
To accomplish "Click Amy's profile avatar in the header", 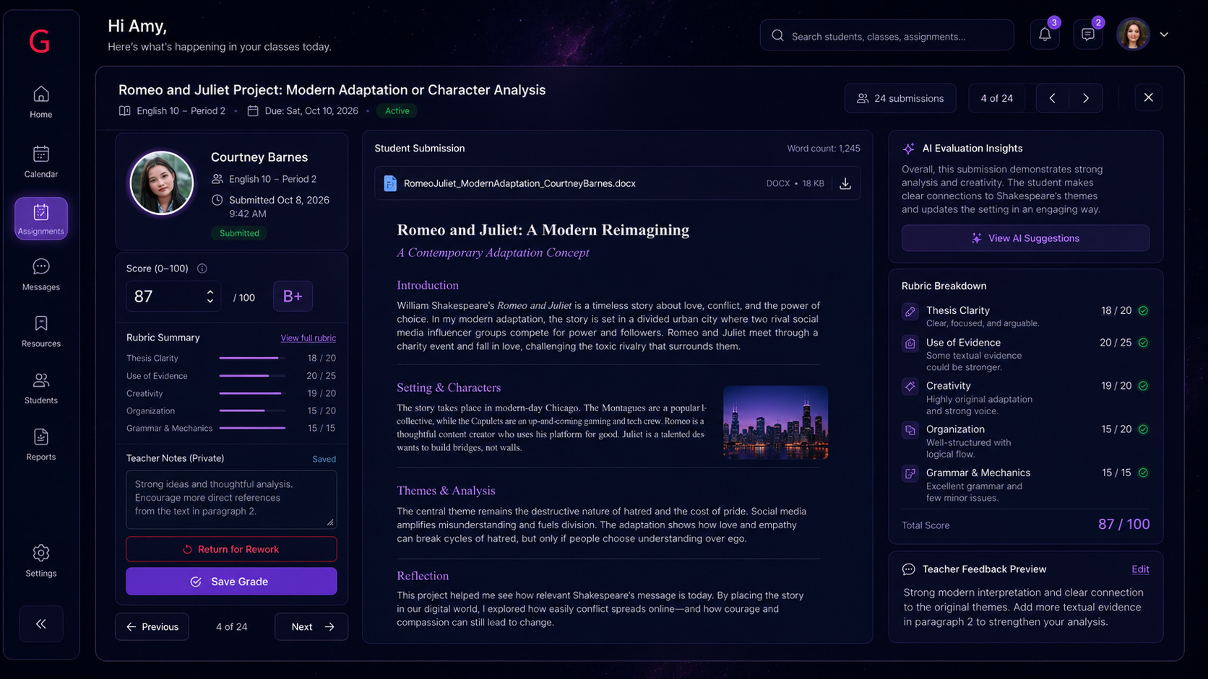I will point(1133,34).
